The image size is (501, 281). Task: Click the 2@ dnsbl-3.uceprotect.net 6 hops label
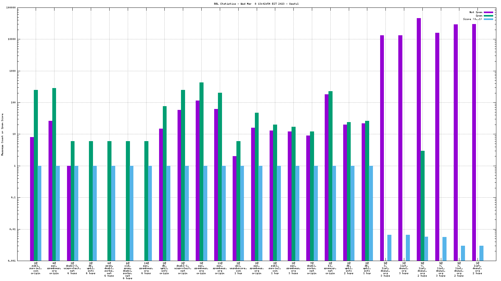pyautogui.click(x=72, y=268)
